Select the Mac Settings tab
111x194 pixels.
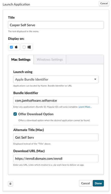coord(21,60)
